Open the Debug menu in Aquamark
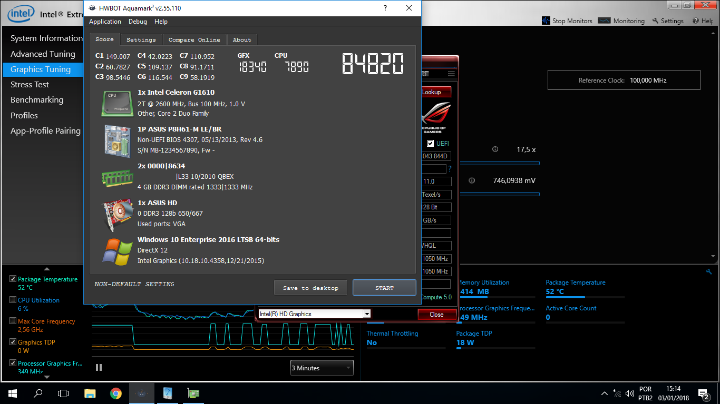Screen dimensions: 720x404 point(138,22)
